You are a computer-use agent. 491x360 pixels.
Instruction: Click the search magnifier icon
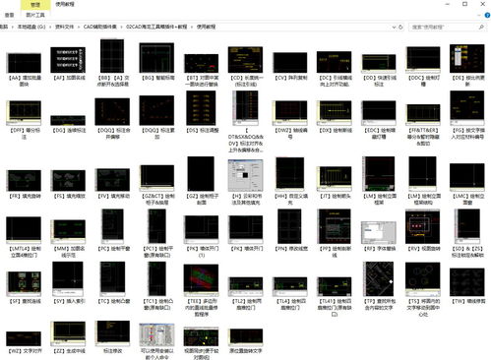(481, 27)
